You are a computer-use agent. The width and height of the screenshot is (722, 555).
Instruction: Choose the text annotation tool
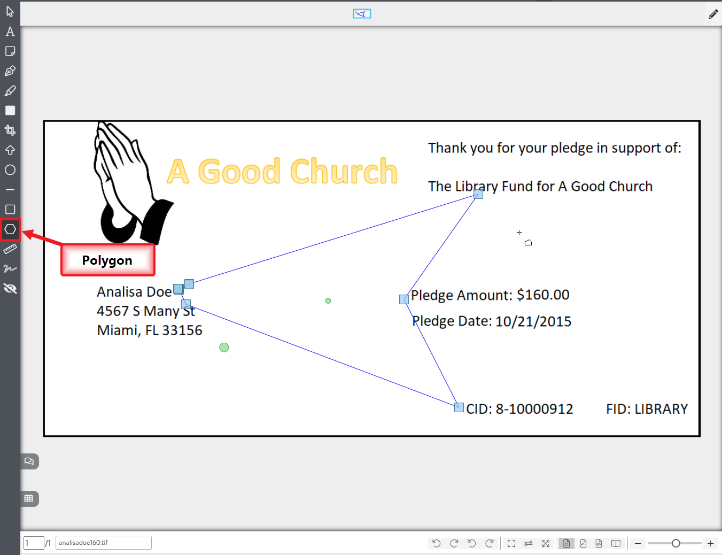click(10, 32)
